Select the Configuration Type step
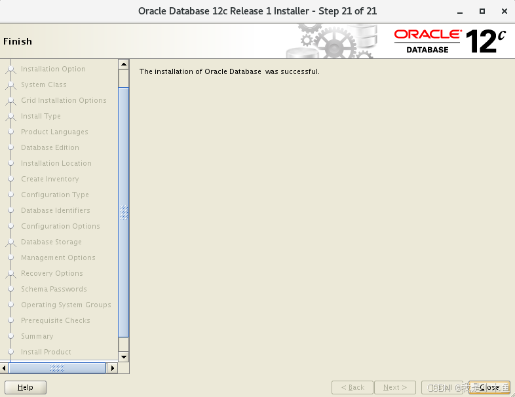Viewport: 515px width, 397px height. pos(55,195)
